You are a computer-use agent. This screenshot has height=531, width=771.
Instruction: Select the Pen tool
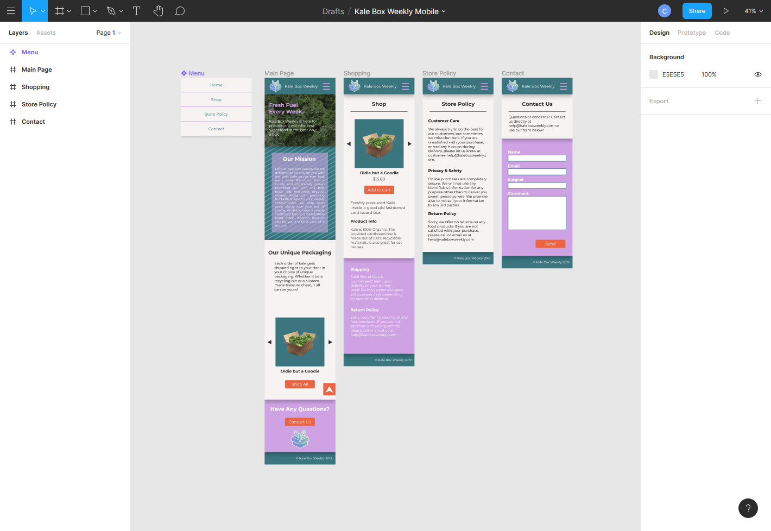111,11
